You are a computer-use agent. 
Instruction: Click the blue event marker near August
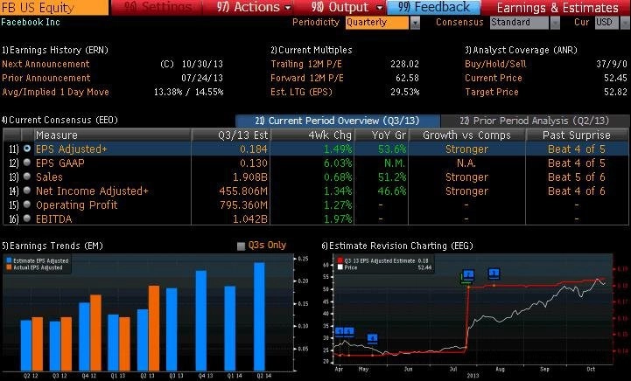point(494,274)
